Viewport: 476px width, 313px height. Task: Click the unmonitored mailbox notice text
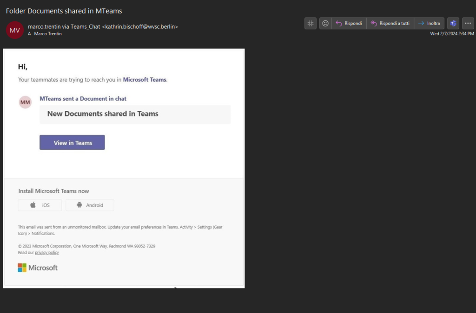(x=120, y=230)
